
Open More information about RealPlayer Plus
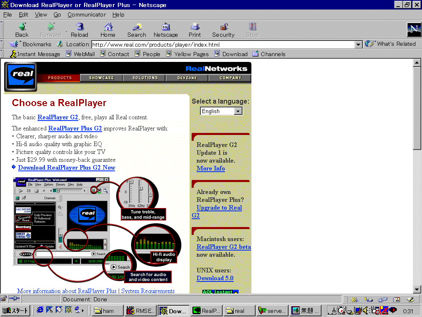coord(67,291)
